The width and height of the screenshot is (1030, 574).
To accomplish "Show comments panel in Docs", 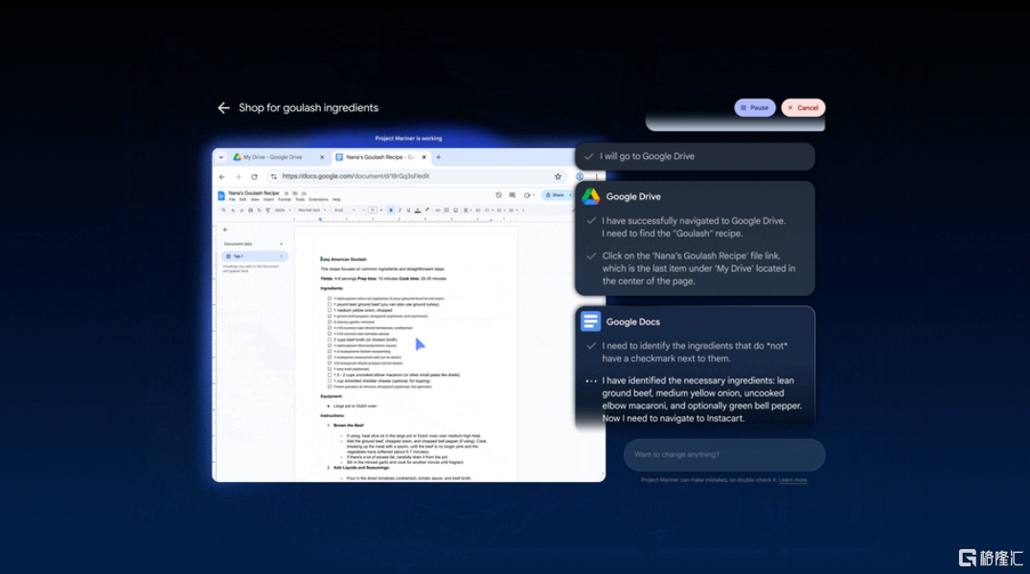I will tap(513, 195).
